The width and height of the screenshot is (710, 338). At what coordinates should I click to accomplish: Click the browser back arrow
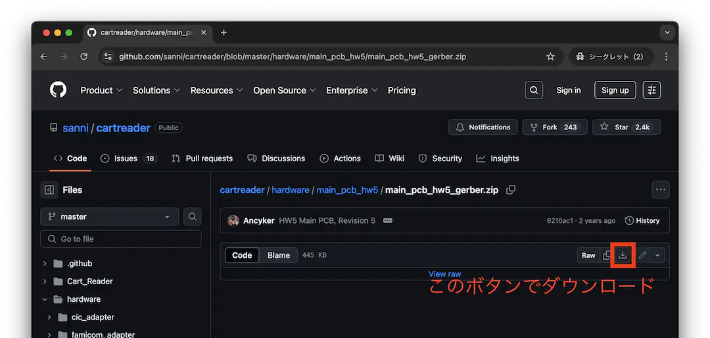(43, 57)
